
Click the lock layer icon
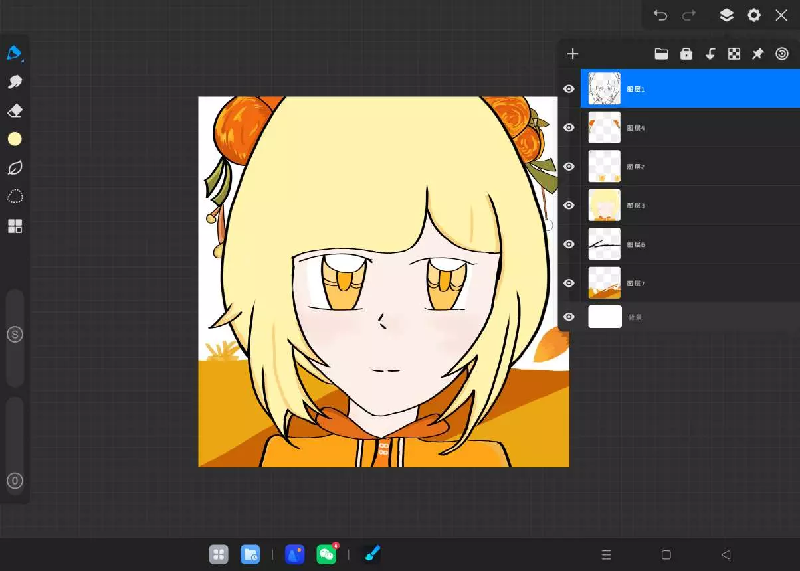[x=686, y=54]
